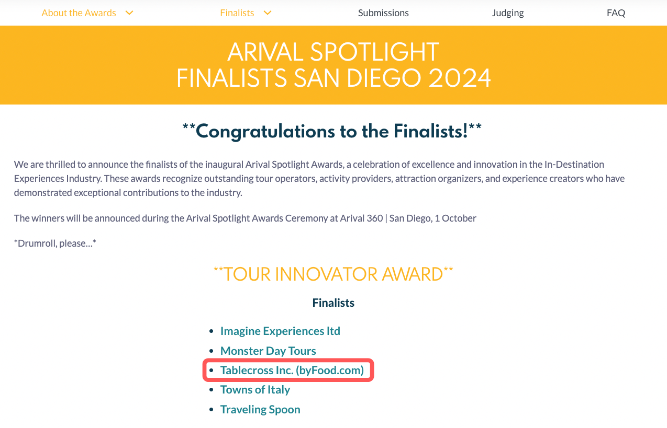This screenshot has width=667, height=428.
Task: Expand the About the Awards chevron
Action: tap(129, 13)
